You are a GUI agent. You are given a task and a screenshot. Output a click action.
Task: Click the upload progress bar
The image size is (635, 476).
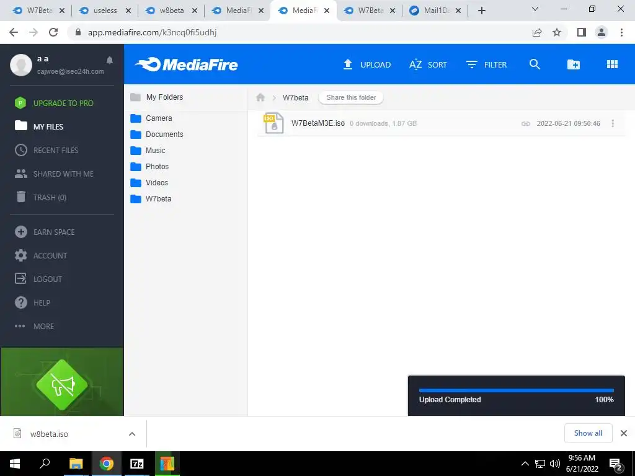coord(517,390)
